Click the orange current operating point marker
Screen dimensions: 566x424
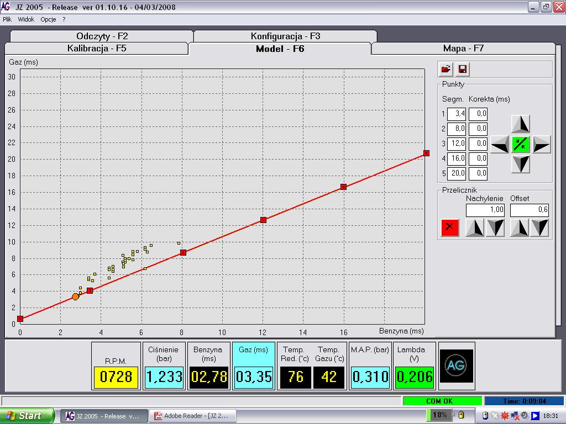coord(75,296)
